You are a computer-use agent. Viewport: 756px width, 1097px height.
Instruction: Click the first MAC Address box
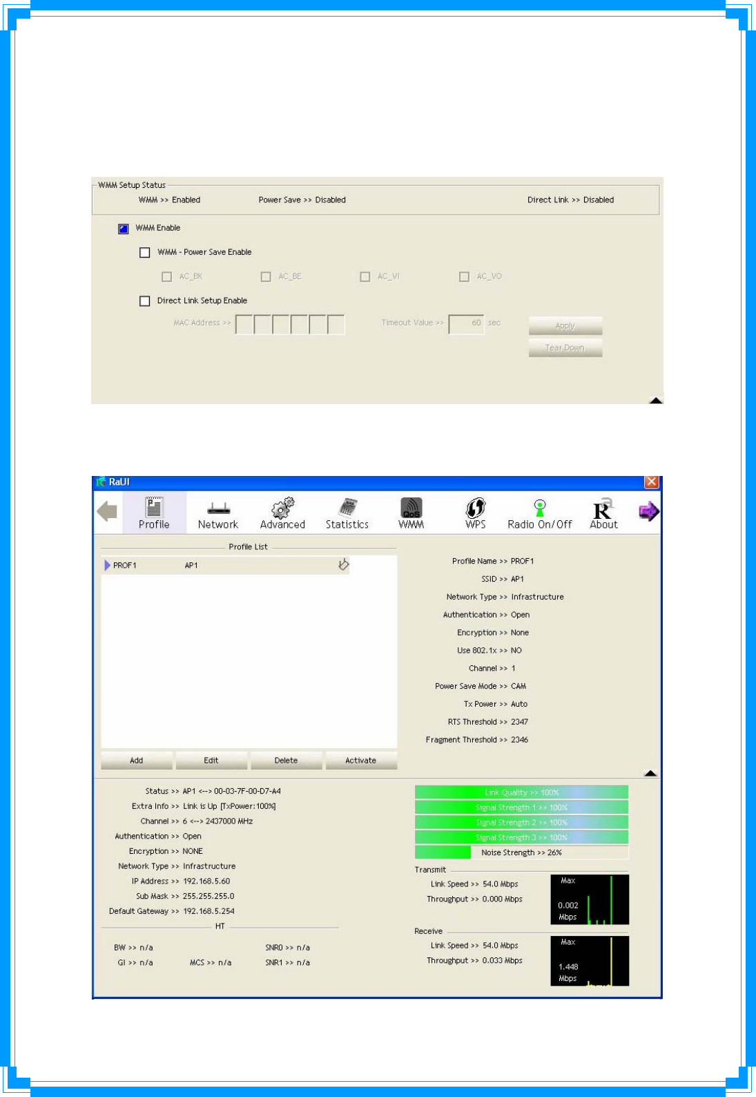tap(244, 324)
